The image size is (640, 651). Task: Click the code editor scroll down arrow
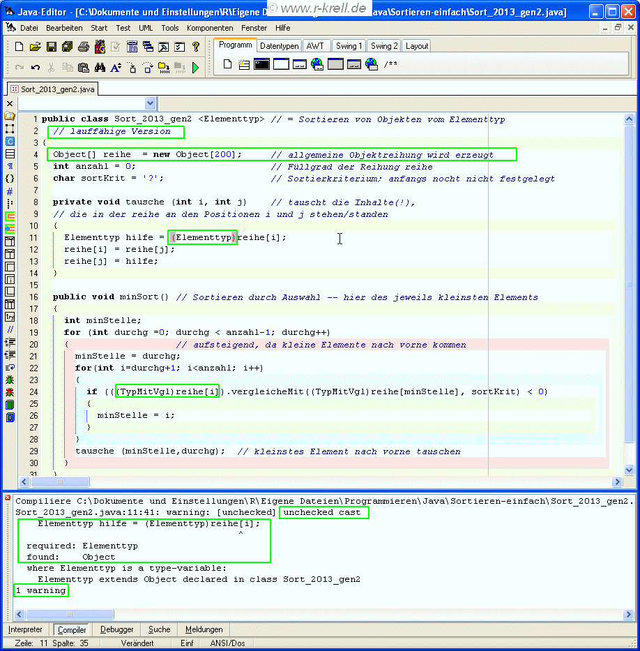coord(630,470)
